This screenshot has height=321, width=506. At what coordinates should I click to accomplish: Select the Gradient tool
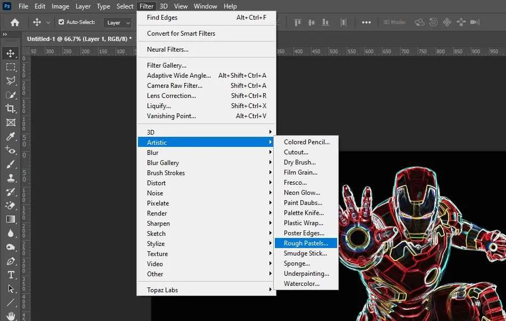11,219
